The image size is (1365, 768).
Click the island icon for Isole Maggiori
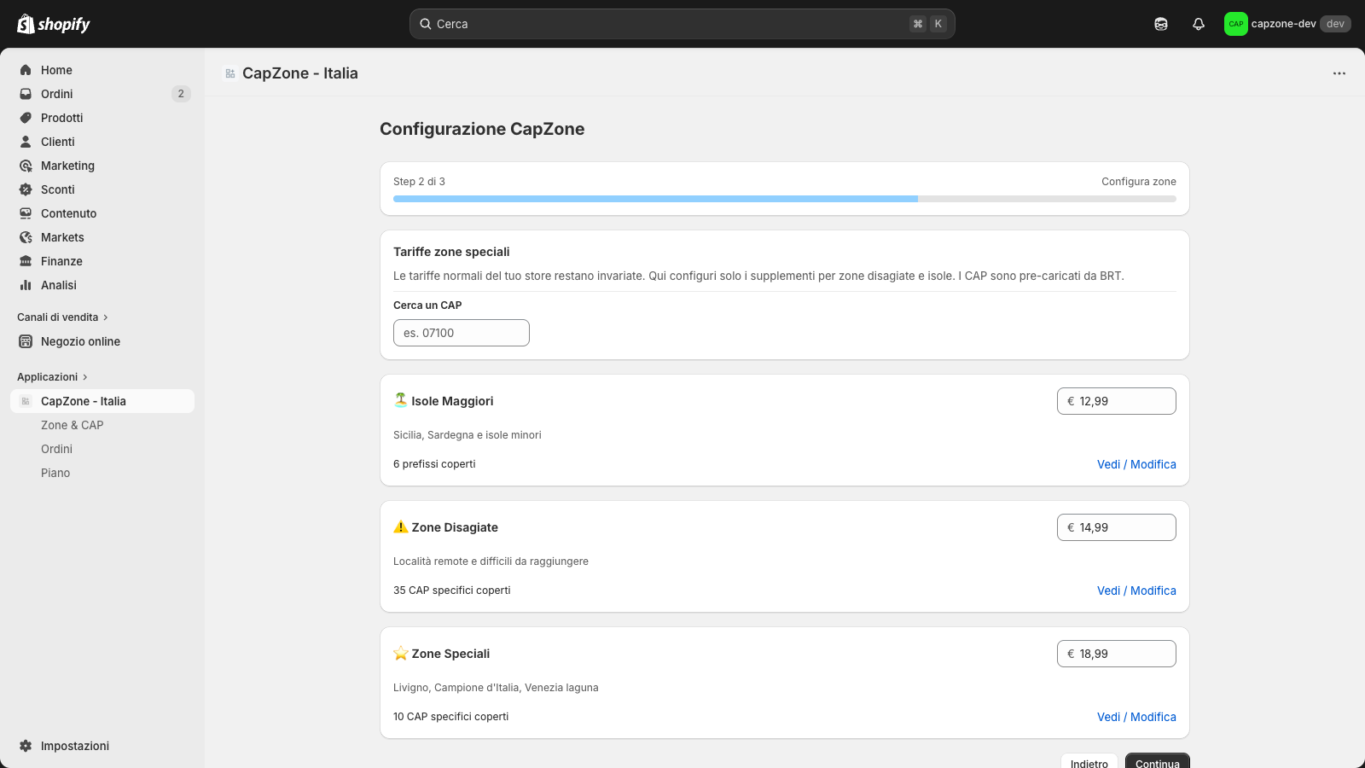click(401, 399)
